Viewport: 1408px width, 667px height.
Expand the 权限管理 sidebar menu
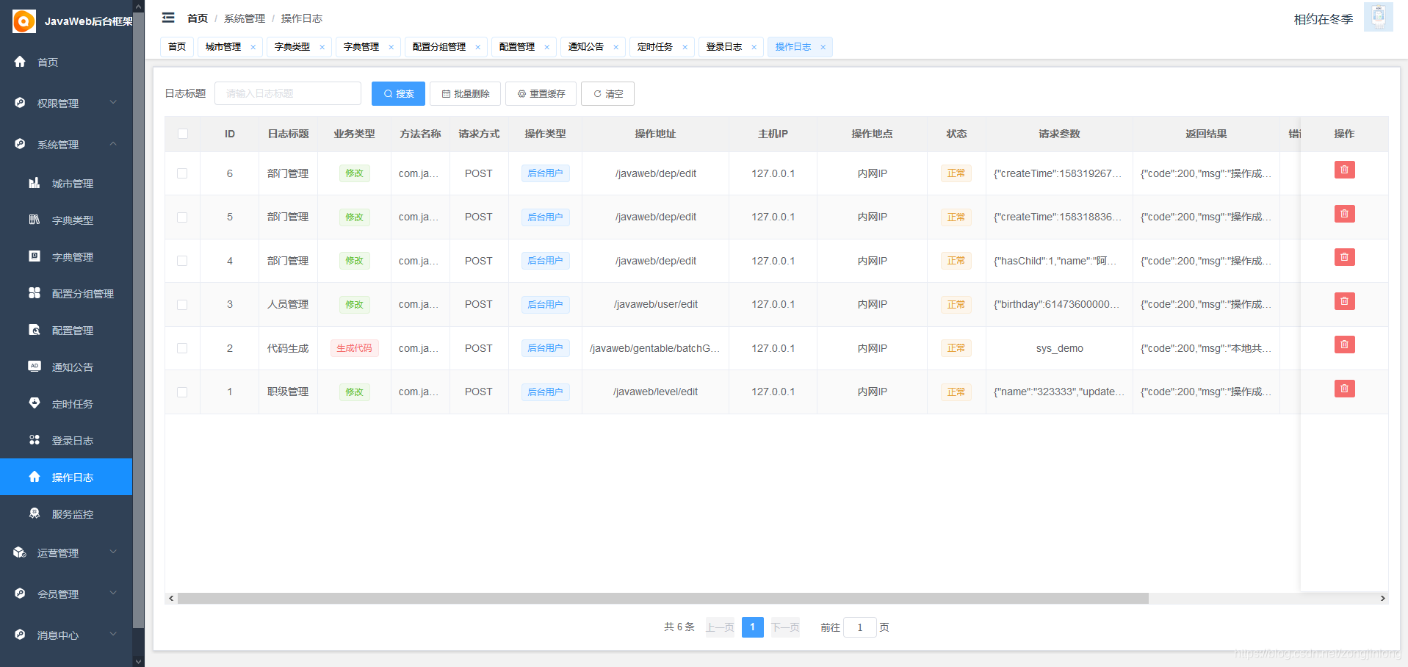pyautogui.click(x=66, y=103)
